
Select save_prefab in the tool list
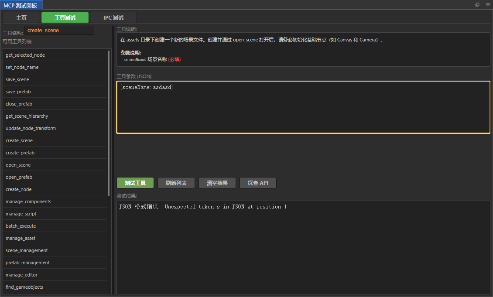pos(55,92)
